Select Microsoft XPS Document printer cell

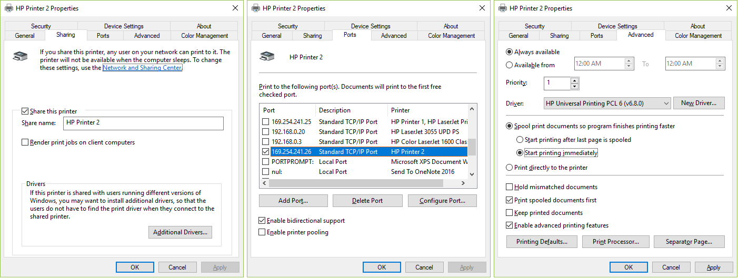[430, 162]
